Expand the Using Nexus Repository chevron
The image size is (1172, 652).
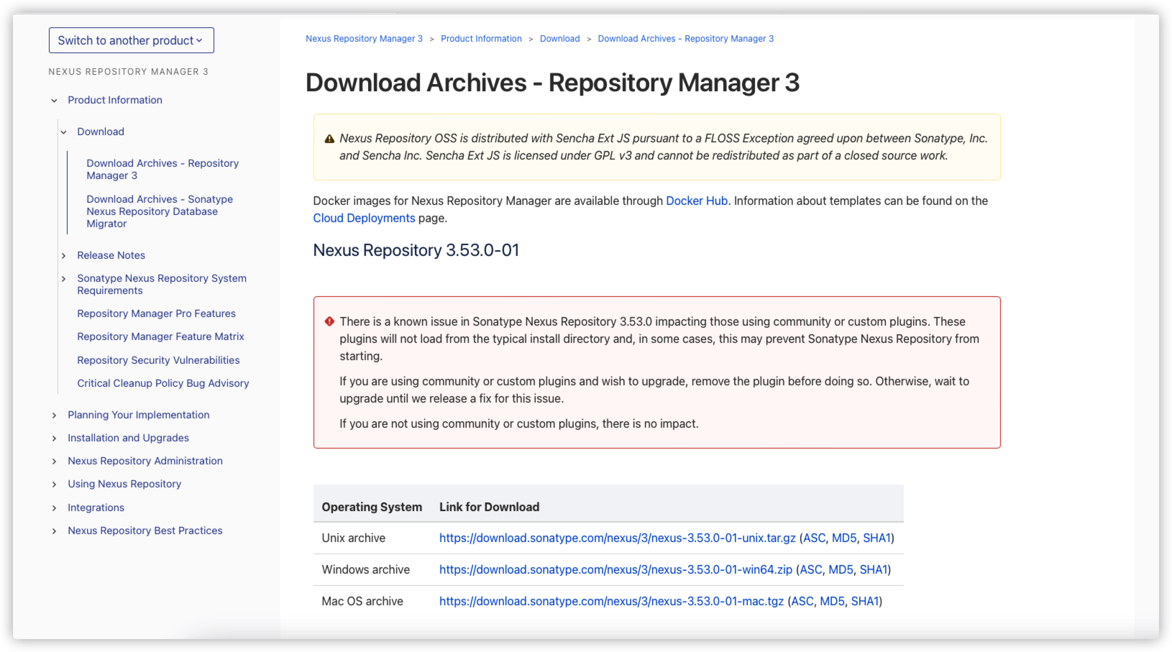point(54,484)
